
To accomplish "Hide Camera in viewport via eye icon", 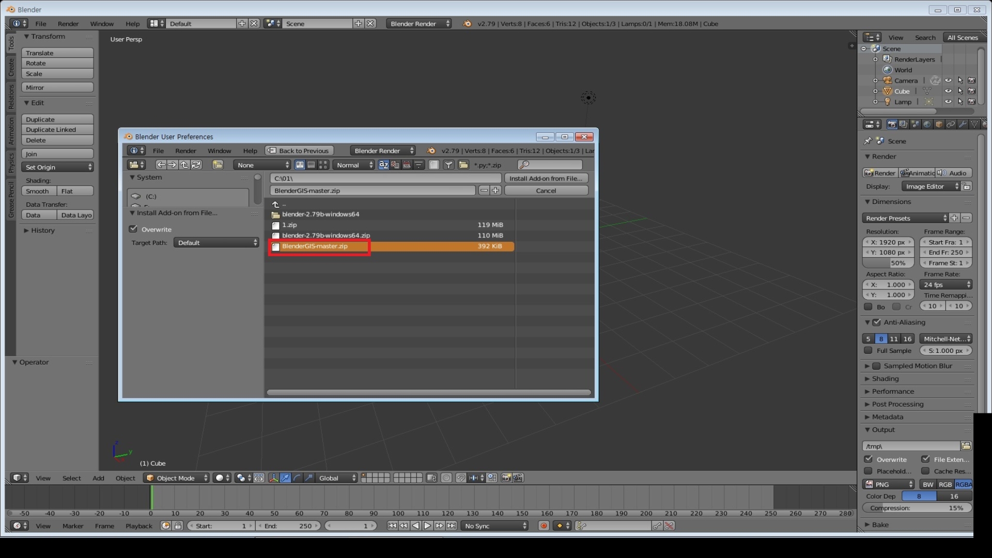I will tap(948, 81).
